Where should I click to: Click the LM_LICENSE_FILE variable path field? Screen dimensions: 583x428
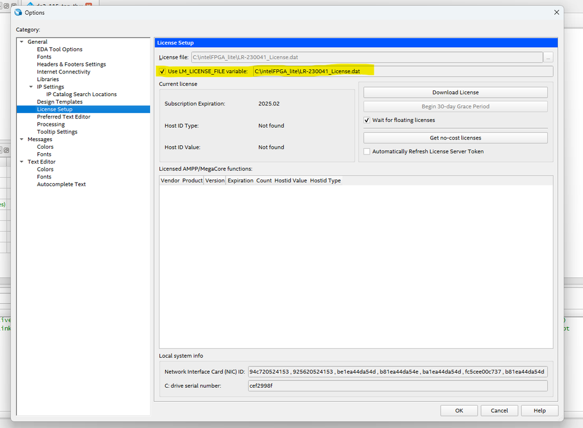pyautogui.click(x=403, y=71)
